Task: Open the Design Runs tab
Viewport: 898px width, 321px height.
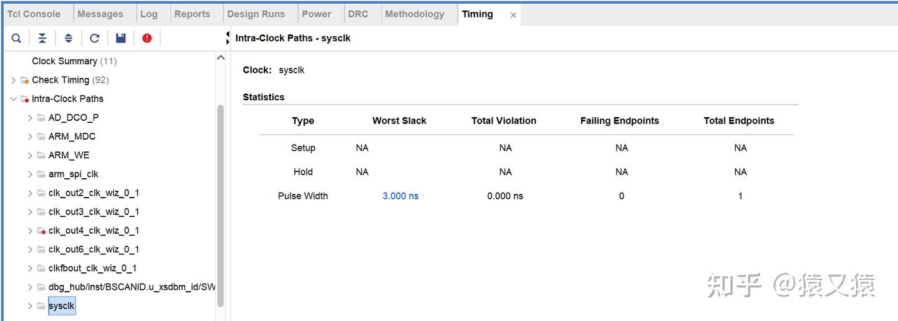Action: coord(256,14)
